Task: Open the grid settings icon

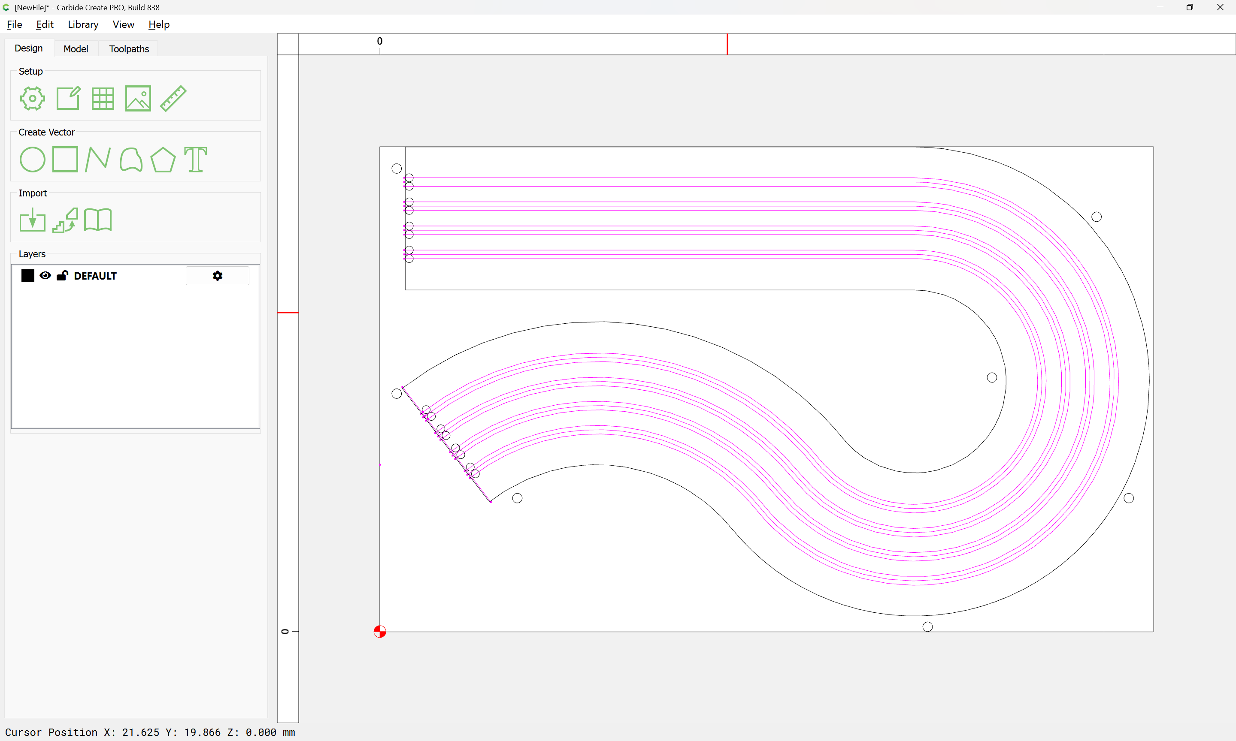Action: click(x=103, y=98)
